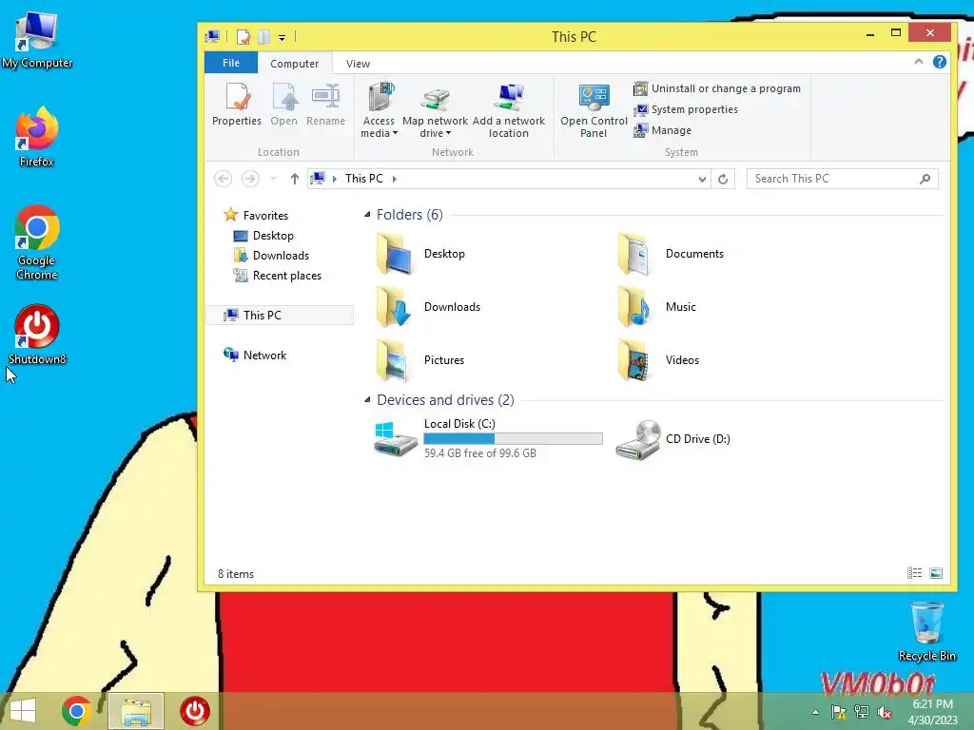Open Explorer Help question mark icon

939,62
